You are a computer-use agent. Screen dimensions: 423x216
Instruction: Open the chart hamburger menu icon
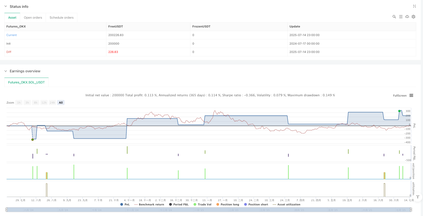point(411,96)
